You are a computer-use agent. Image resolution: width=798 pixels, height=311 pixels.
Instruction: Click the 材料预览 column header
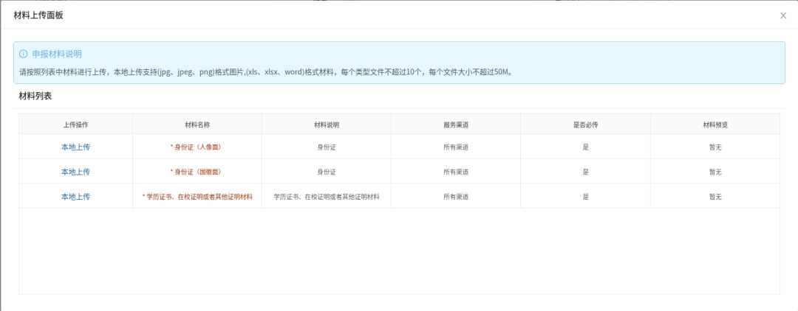pyautogui.click(x=715, y=125)
